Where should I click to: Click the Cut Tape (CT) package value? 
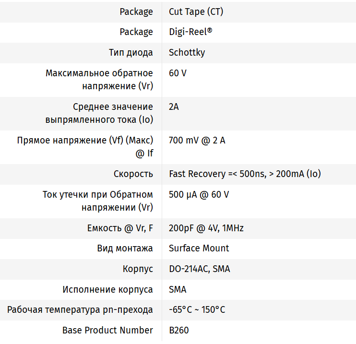pos(196,12)
